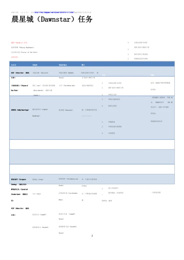Click The White Hall location cell
Image resolution: width=184 pixels, height=260 pixels.
tap(67, 86)
